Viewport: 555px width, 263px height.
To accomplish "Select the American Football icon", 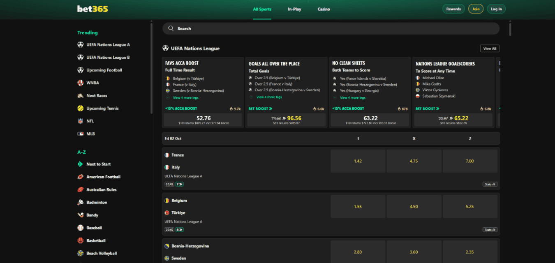I will [x=81, y=177].
